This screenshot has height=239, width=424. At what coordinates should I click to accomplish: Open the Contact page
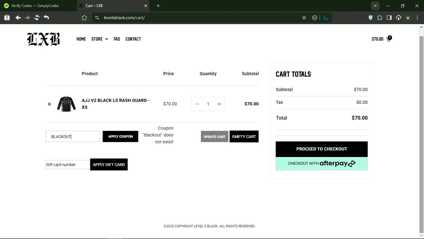click(133, 39)
